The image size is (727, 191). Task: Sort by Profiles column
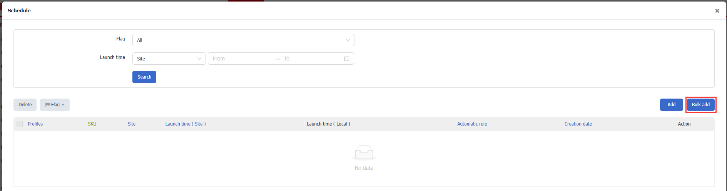35,124
